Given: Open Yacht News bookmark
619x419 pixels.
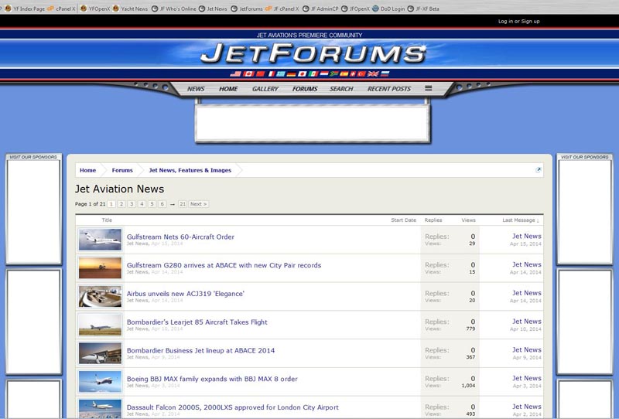Looking at the screenshot, I should [x=130, y=9].
